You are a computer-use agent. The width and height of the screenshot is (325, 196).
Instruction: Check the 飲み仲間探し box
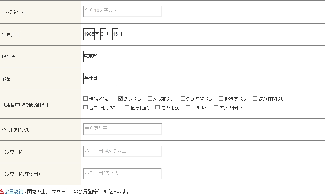point(255,99)
